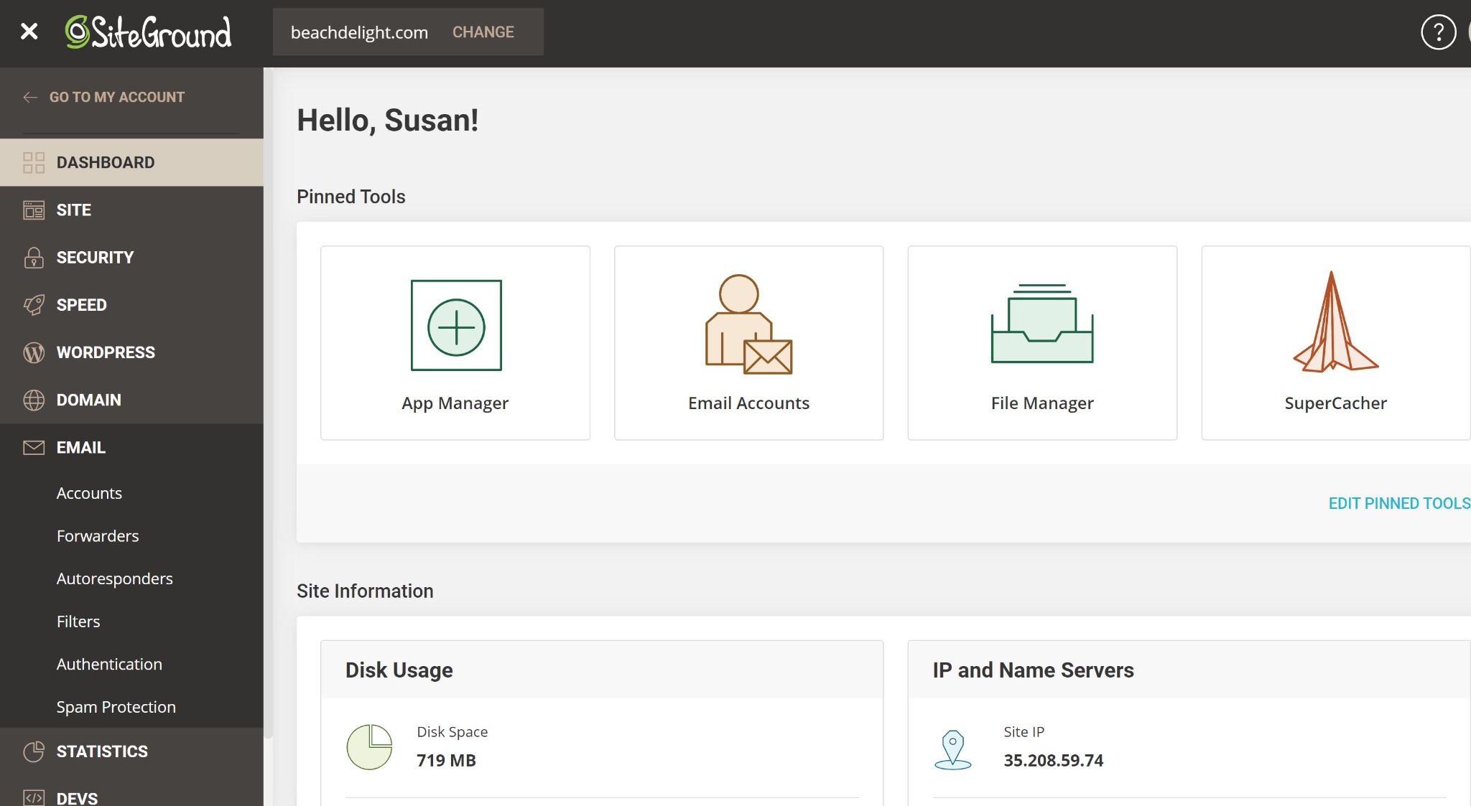1471x806 pixels.
Task: Click the Security padlock icon
Action: (33, 257)
